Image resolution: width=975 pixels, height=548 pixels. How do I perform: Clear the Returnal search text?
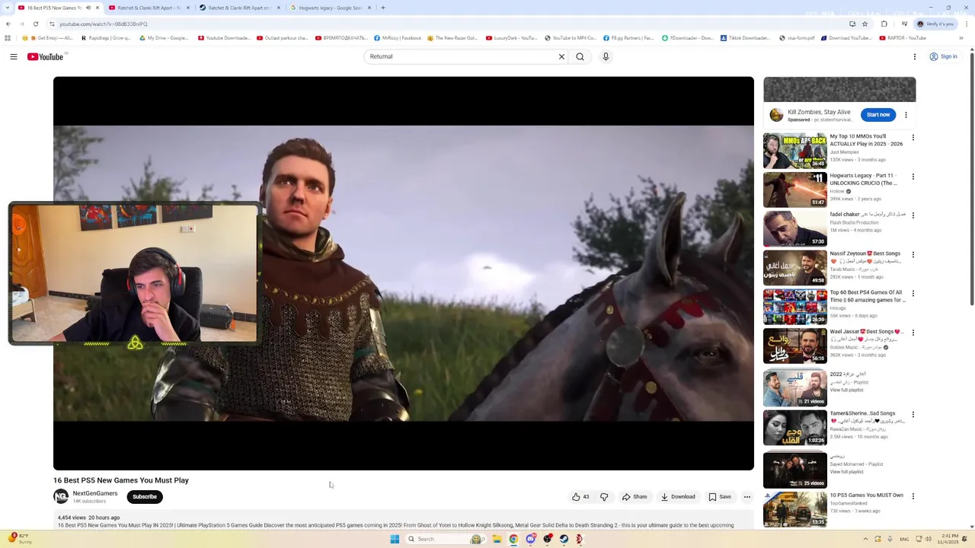pyautogui.click(x=561, y=56)
